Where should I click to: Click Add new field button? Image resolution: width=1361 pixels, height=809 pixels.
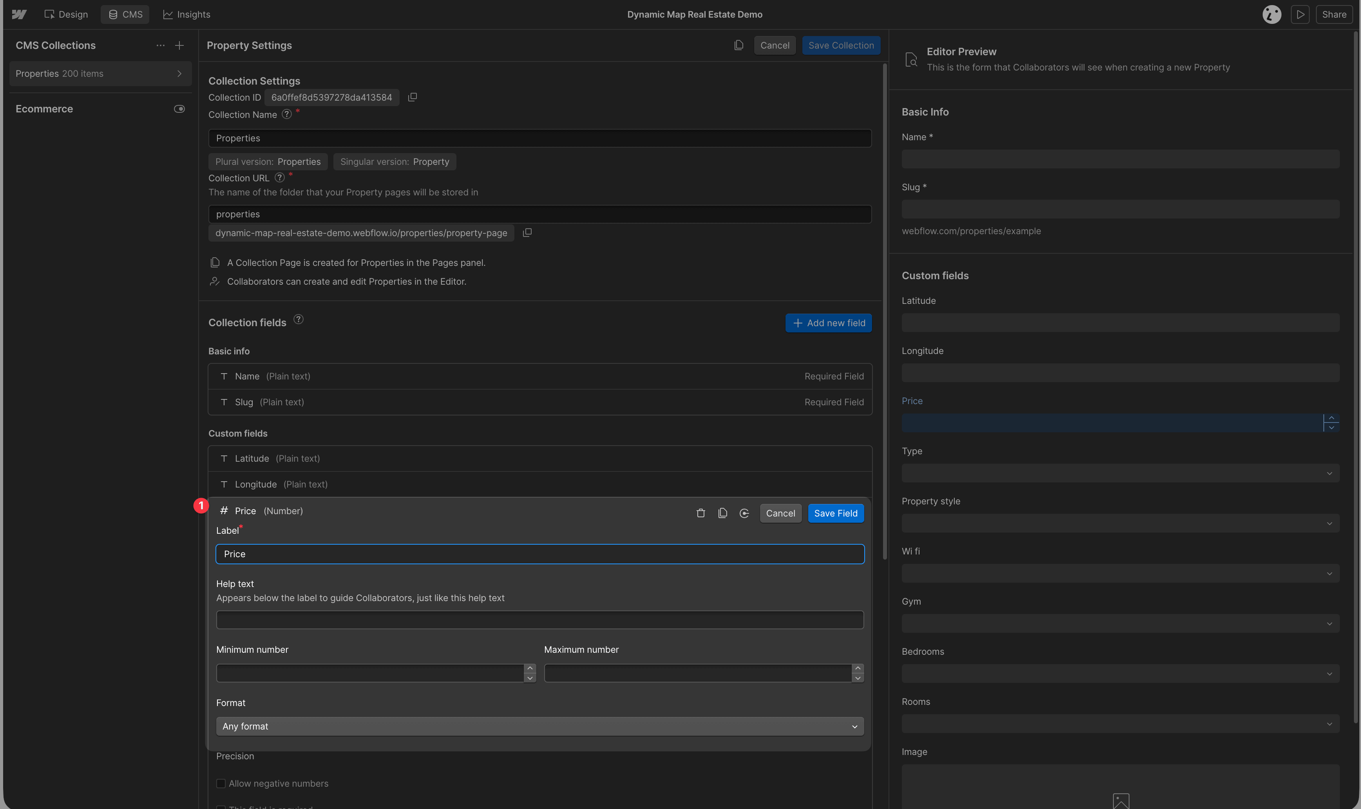pyautogui.click(x=829, y=323)
